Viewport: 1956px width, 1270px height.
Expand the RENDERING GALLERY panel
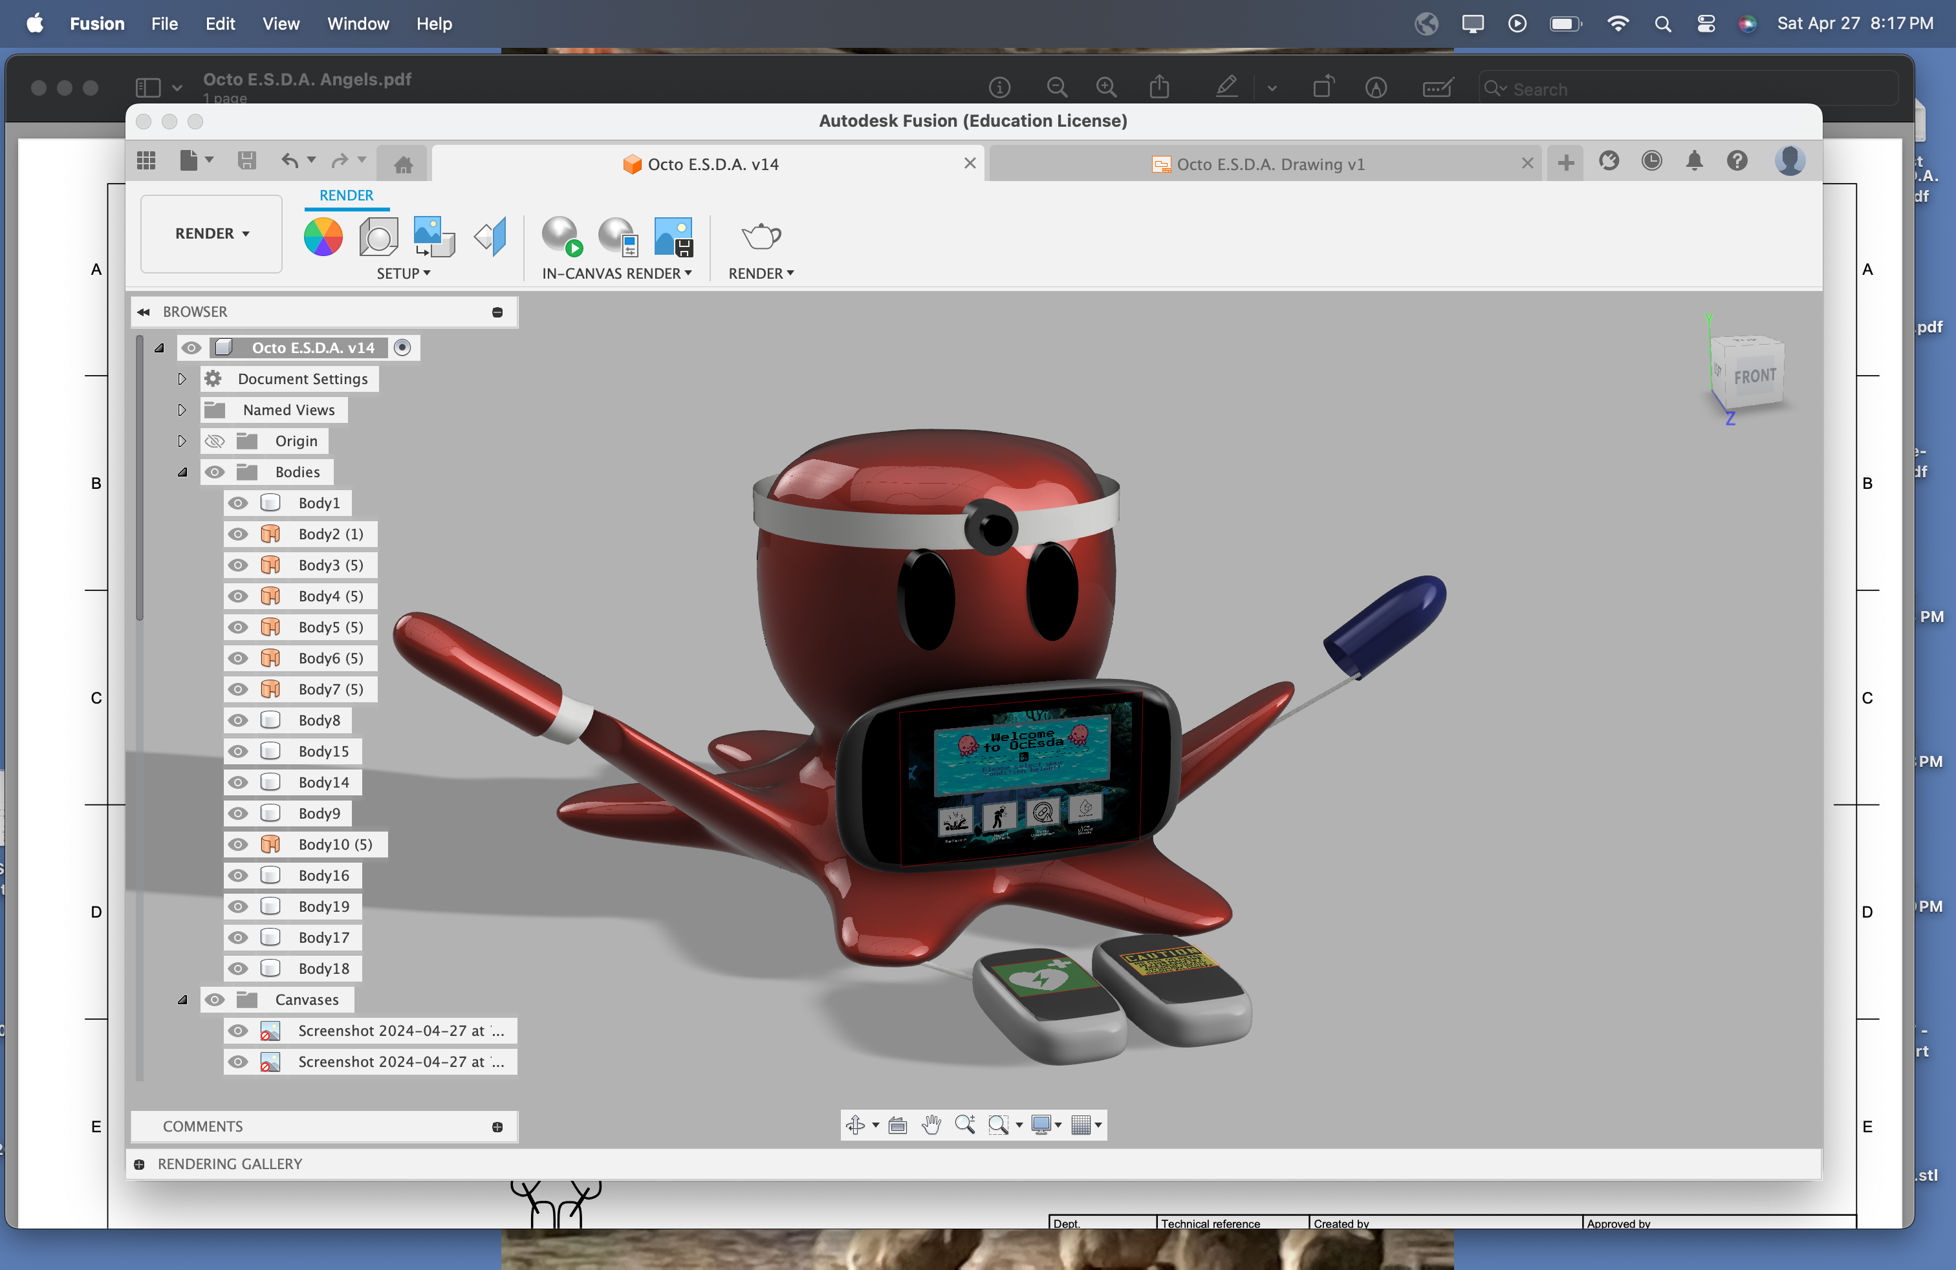[140, 1164]
